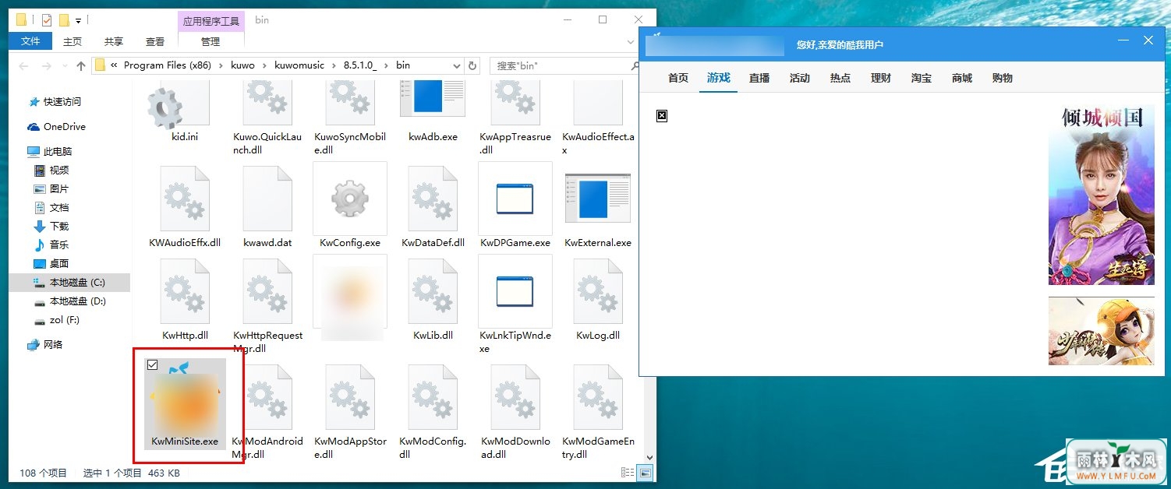This screenshot has height=489, width=1171.
Task: Click the Up one level arrow
Action: point(81,66)
